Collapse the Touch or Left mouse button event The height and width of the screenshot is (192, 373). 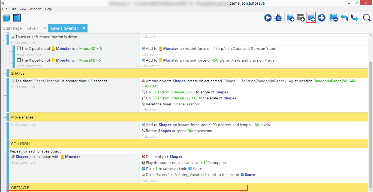tap(4, 40)
